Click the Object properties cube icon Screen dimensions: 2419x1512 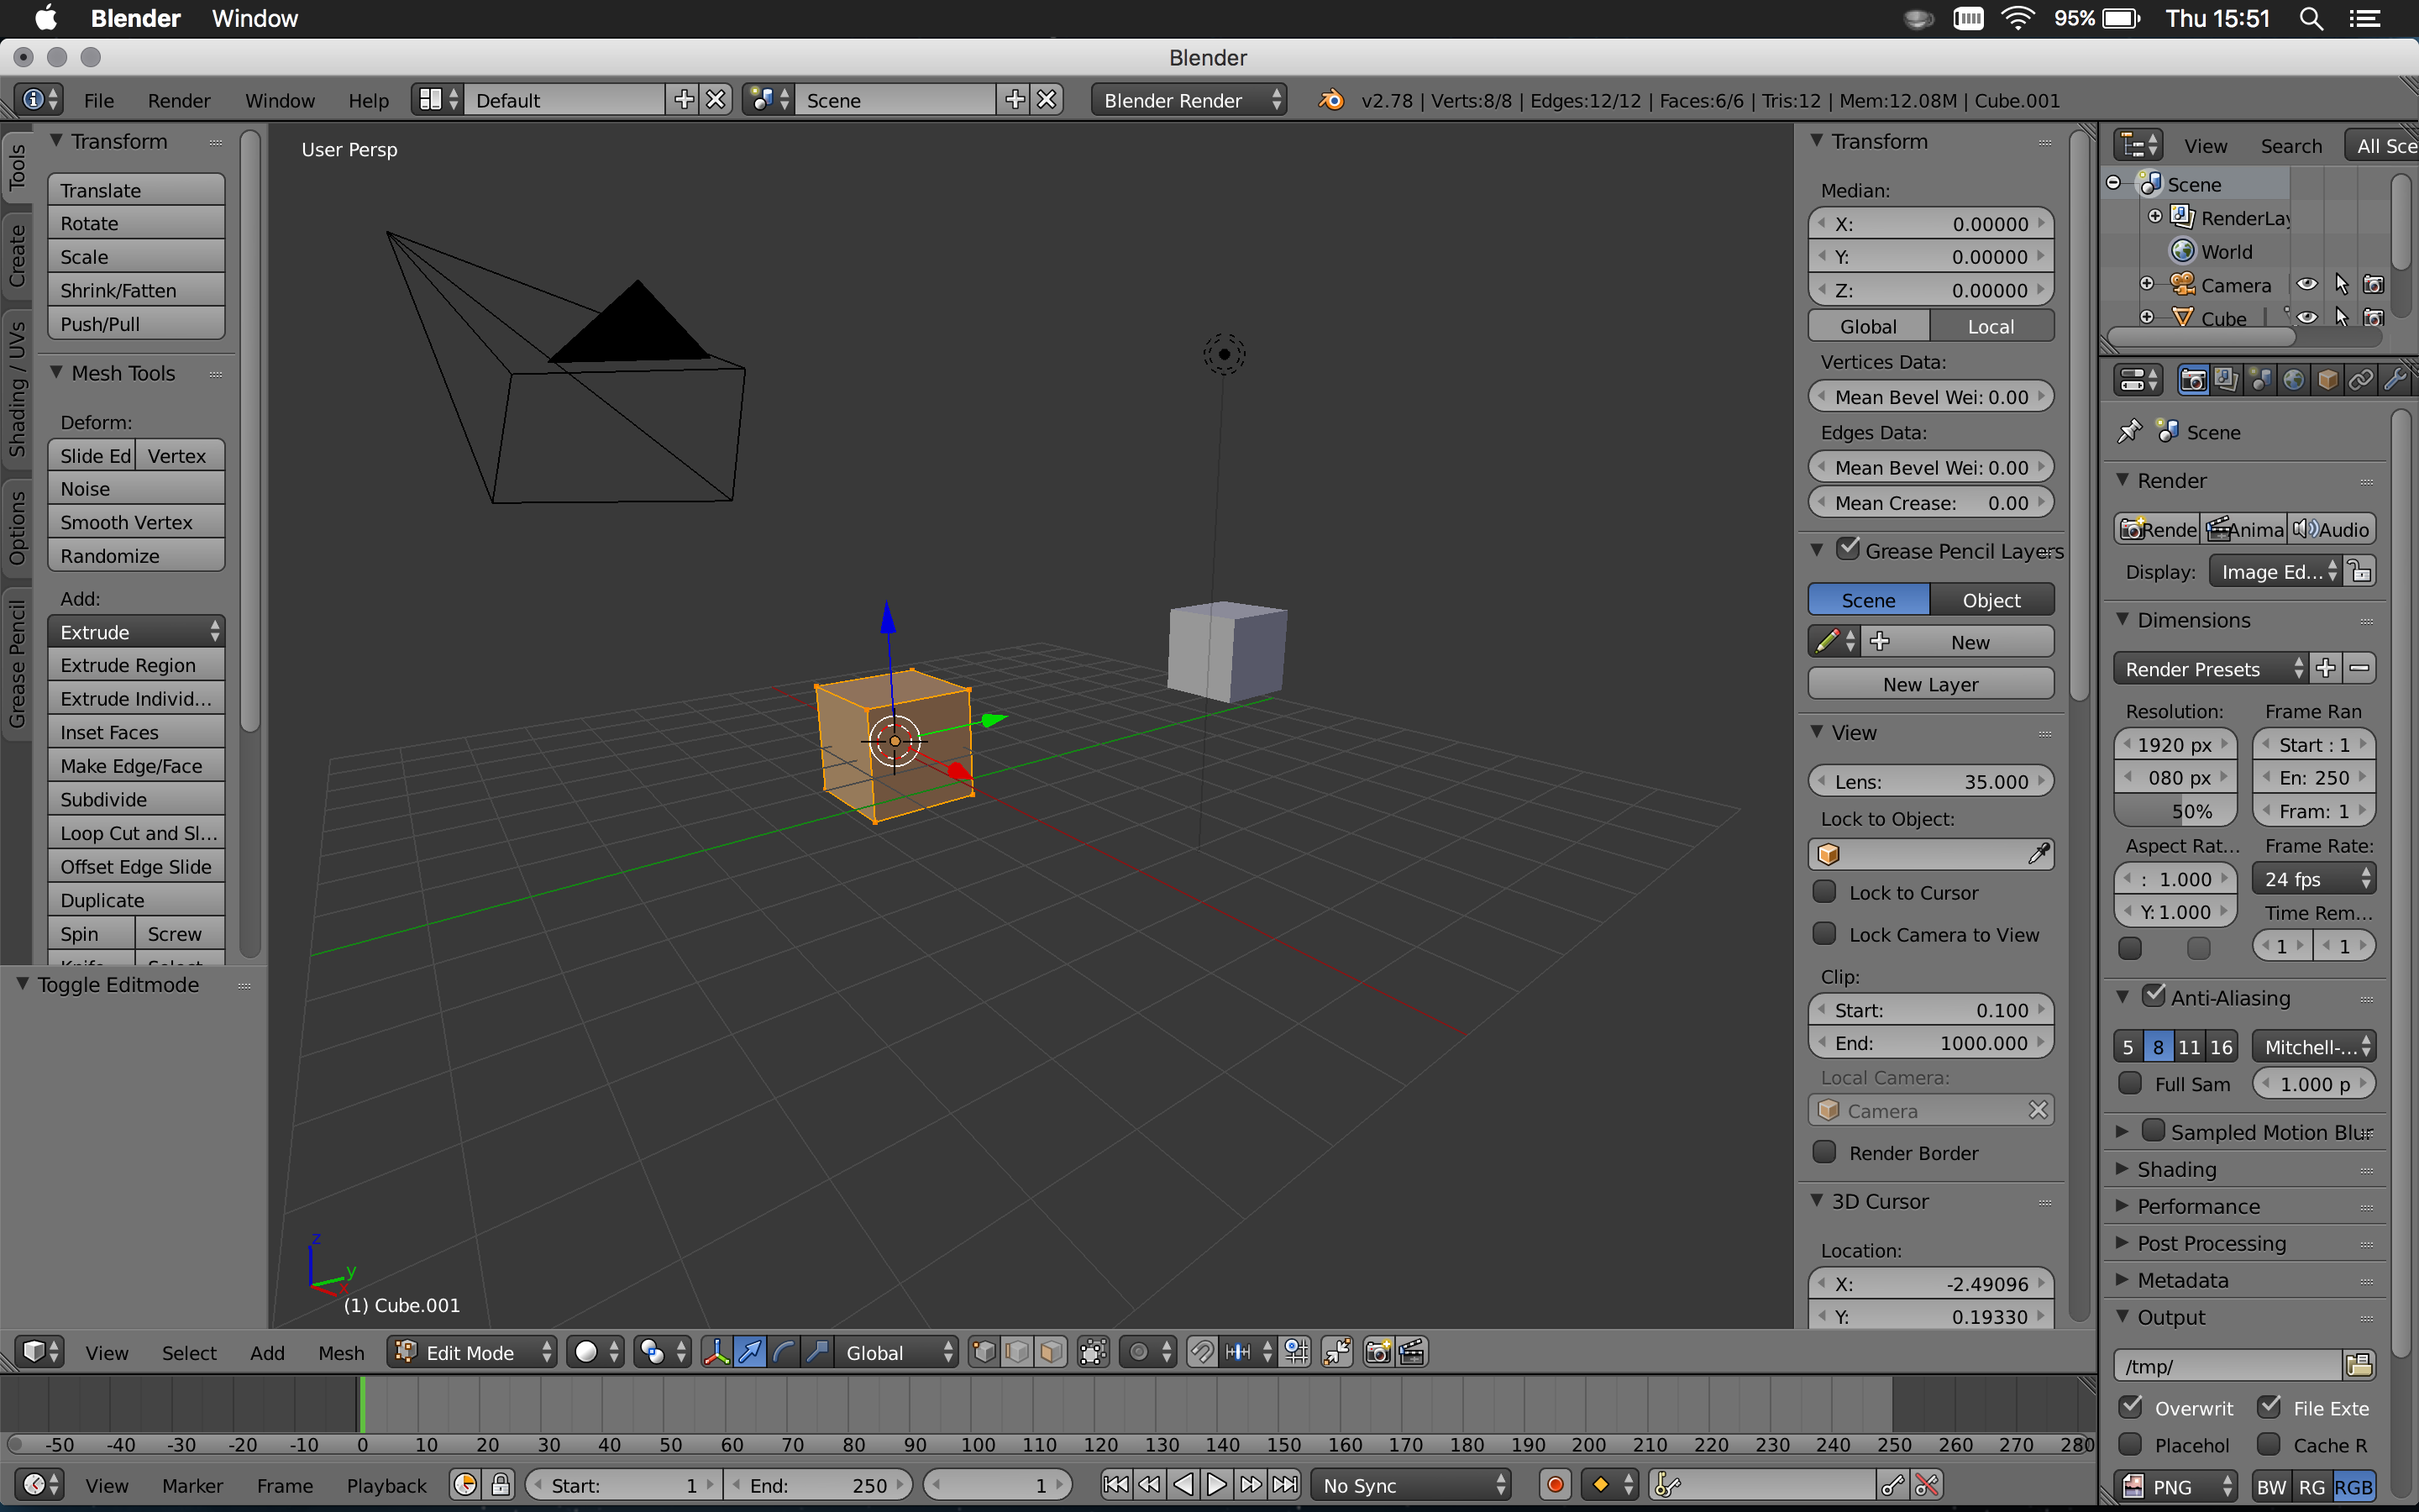pos(2327,380)
